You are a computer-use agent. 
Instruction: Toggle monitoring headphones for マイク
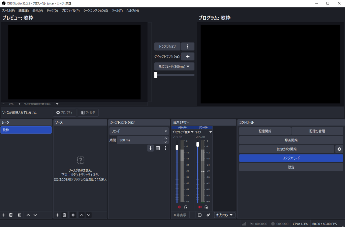(x=206, y=207)
